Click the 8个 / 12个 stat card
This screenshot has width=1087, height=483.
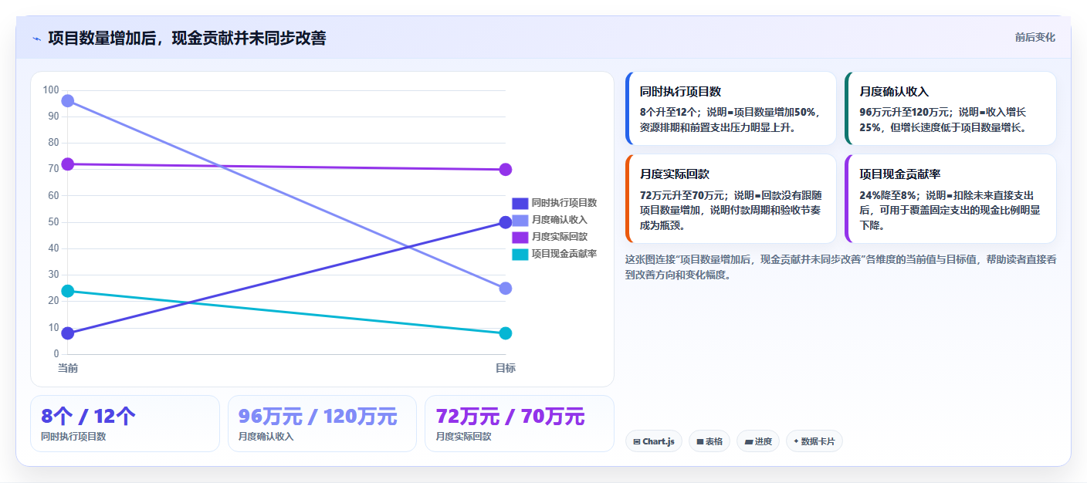[x=125, y=424]
